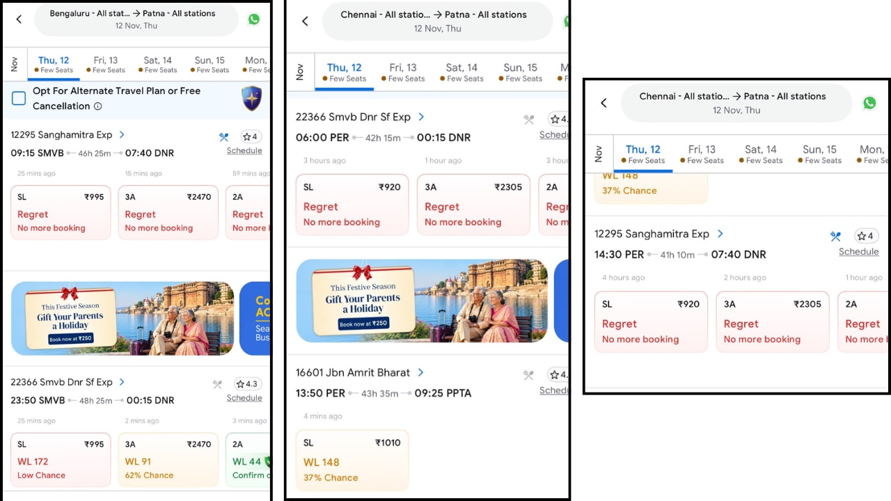The image size is (891, 501).
Task: Choose the 3A ₹2470 WL 91 card
Action: [x=168, y=459]
